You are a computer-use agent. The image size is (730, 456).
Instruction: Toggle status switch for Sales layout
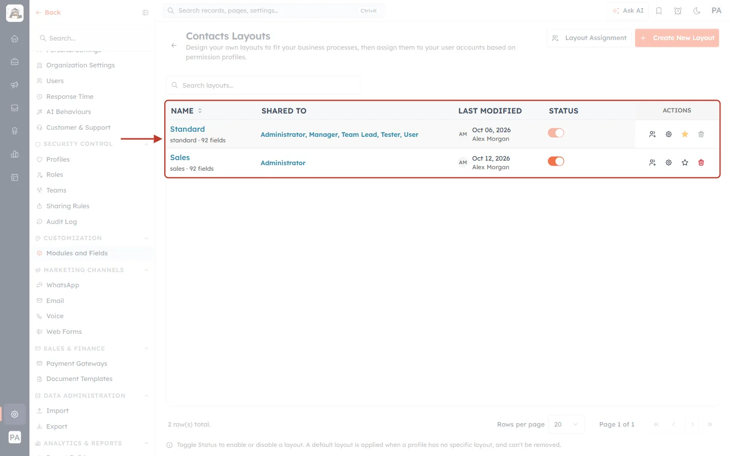tap(556, 161)
